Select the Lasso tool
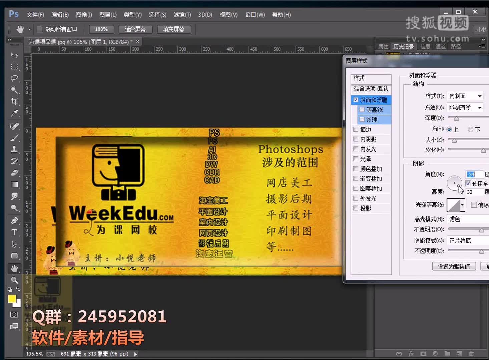Viewport: 489px width, 360px height. click(14, 78)
